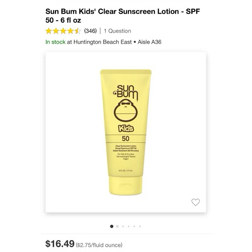
Task: Select the third carousel dot
Action: point(123,226)
